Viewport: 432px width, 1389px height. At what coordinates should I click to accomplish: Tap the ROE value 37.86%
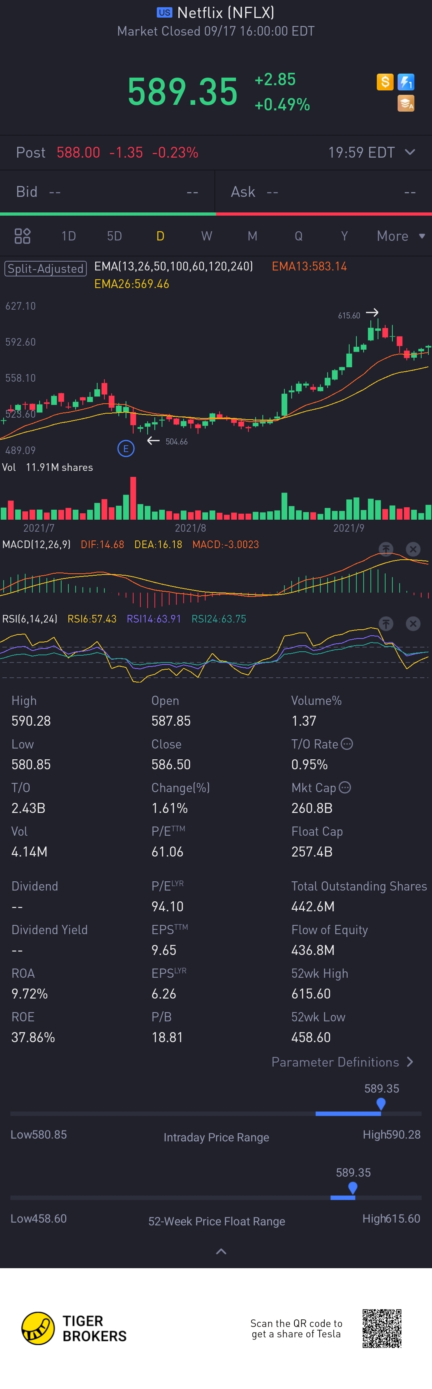(x=33, y=1037)
